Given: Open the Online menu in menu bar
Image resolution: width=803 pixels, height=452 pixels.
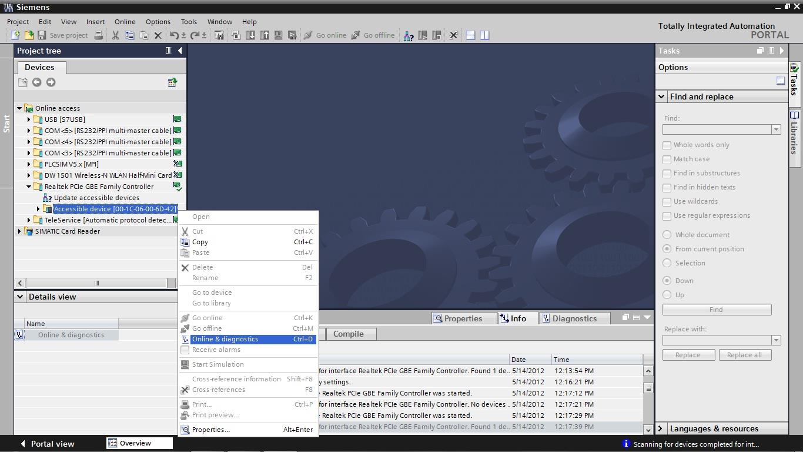Looking at the screenshot, I should point(125,22).
